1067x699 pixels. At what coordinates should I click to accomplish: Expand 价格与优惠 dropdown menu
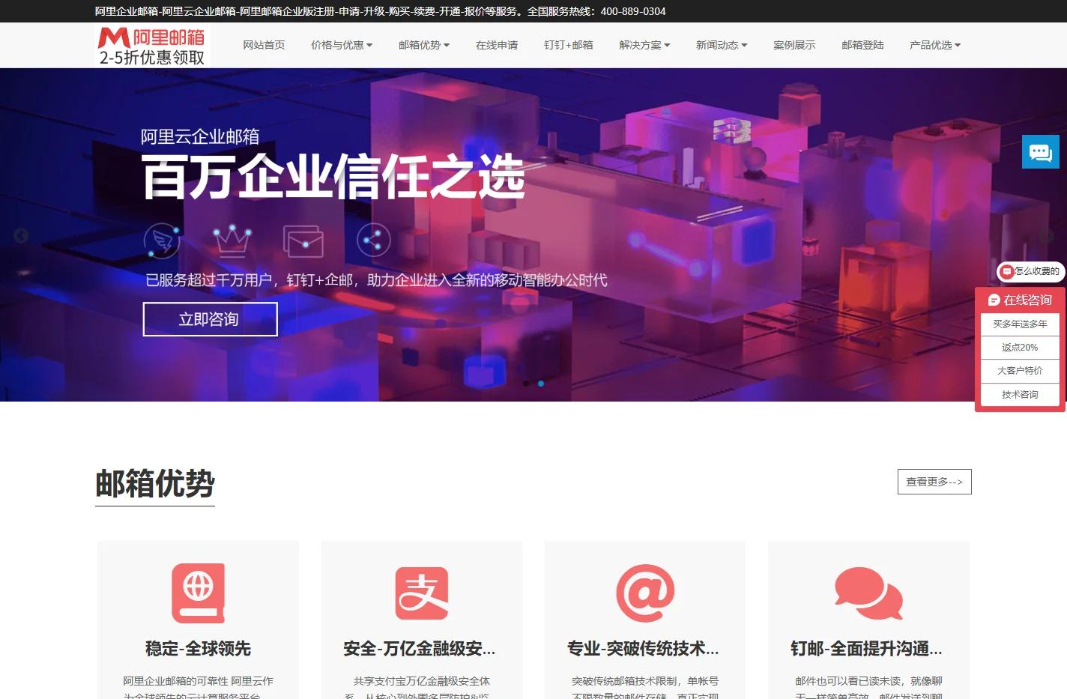click(x=342, y=45)
